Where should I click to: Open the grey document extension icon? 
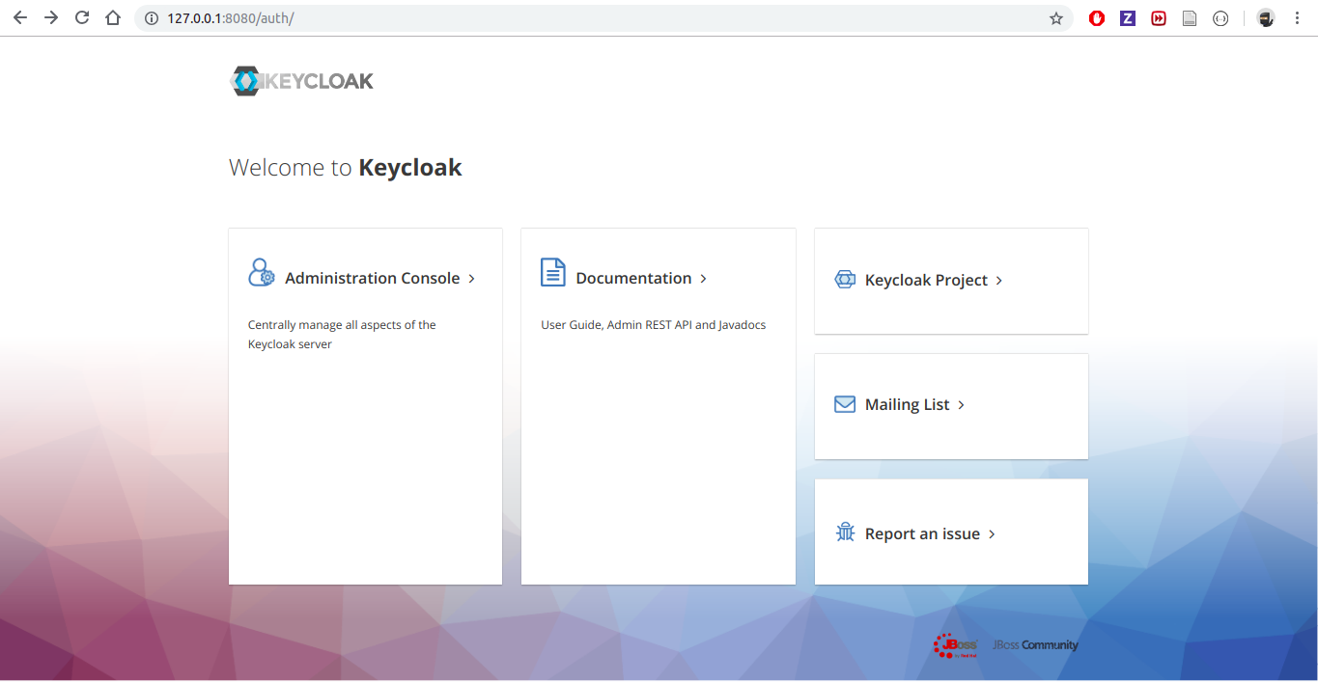(x=1190, y=18)
